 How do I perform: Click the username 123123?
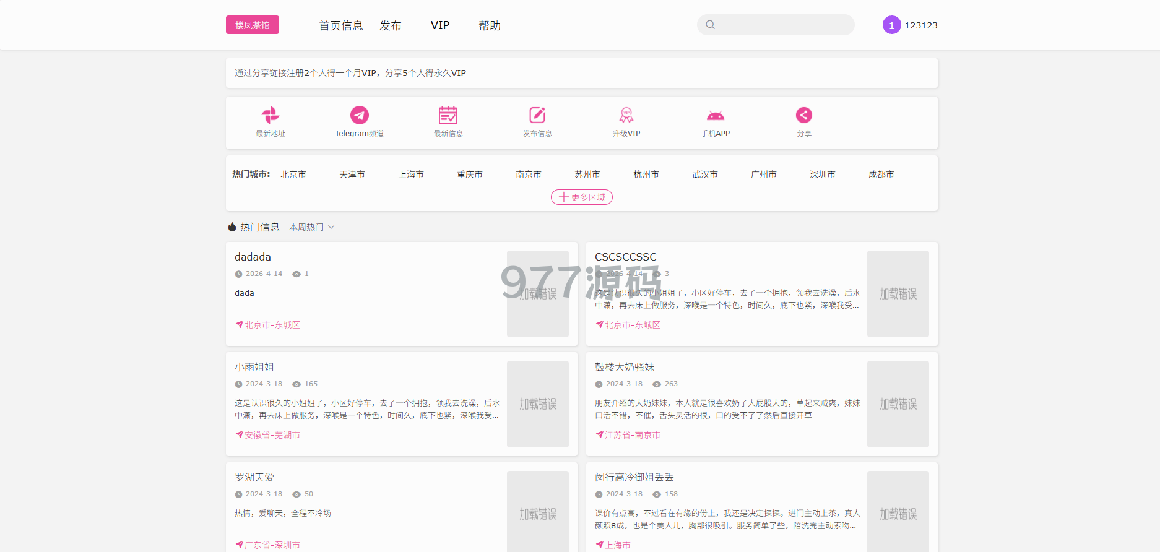tap(921, 25)
